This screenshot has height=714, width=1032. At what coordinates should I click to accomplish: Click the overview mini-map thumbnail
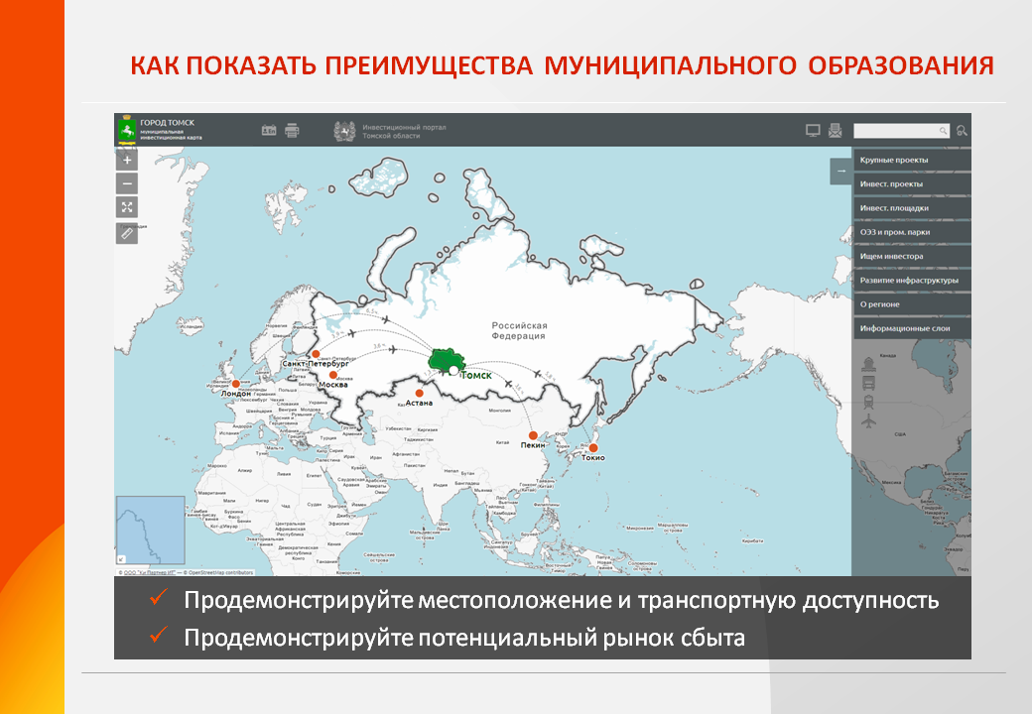[151, 531]
